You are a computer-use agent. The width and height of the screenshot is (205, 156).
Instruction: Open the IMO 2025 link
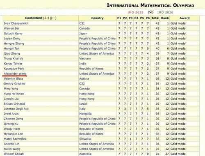[135, 12]
